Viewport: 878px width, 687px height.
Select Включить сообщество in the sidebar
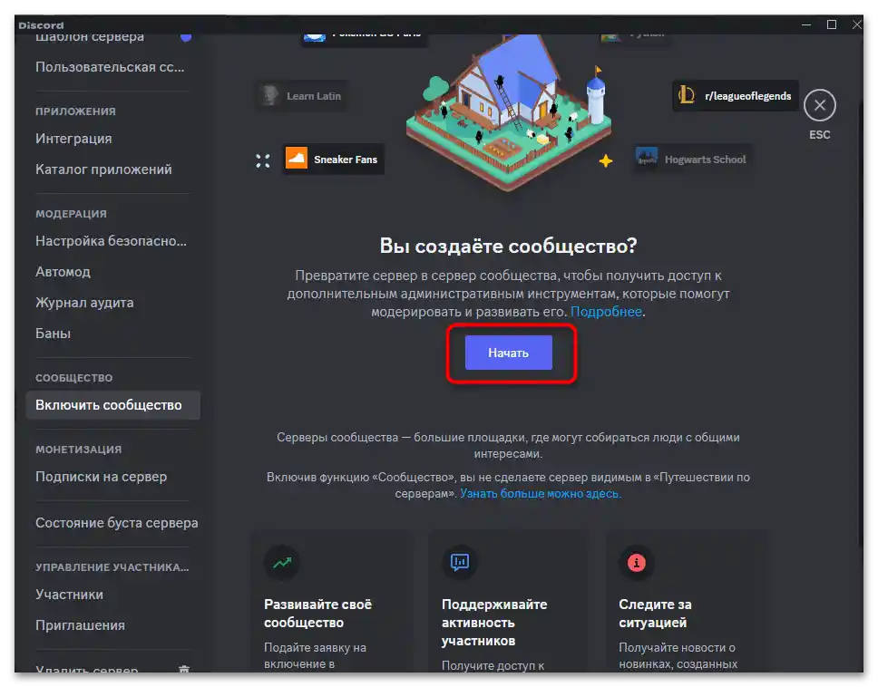[x=112, y=404]
